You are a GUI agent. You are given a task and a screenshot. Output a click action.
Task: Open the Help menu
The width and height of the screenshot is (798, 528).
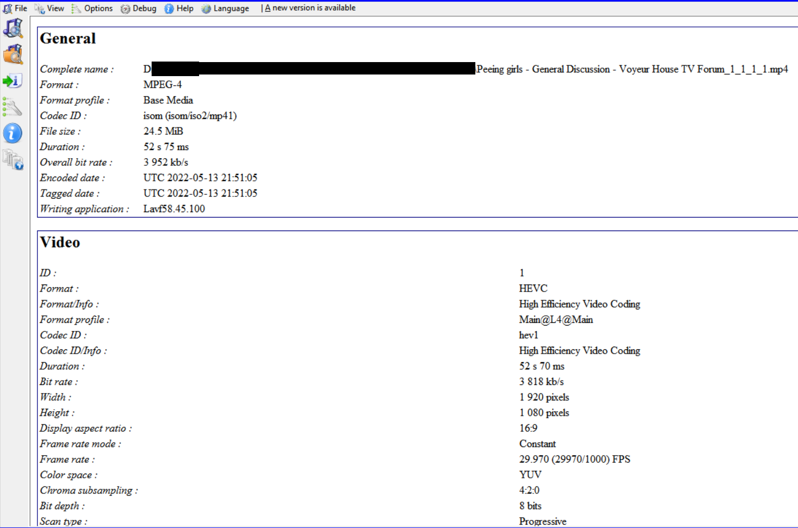179,8
